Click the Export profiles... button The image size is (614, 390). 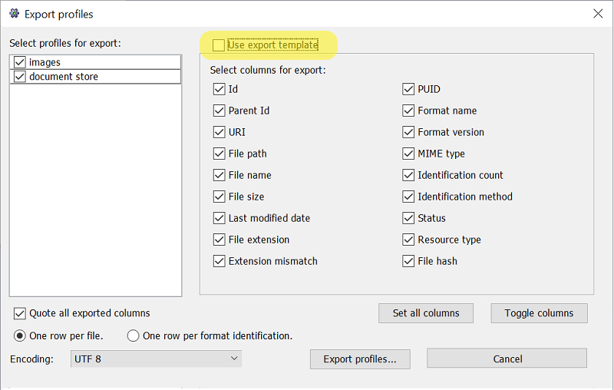point(360,359)
